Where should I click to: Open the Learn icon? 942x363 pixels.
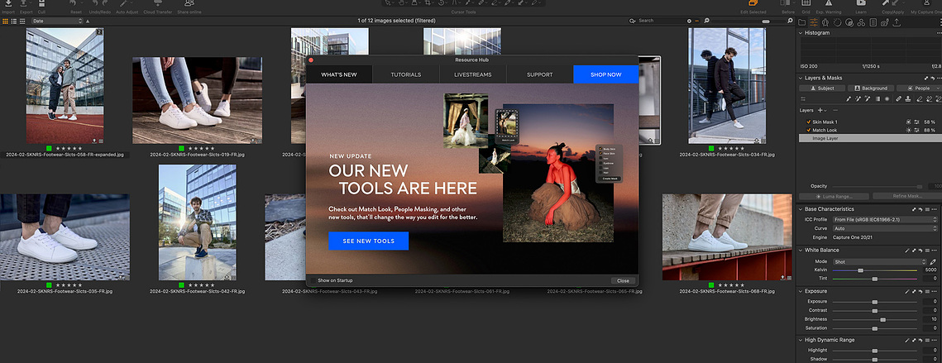click(x=860, y=3)
